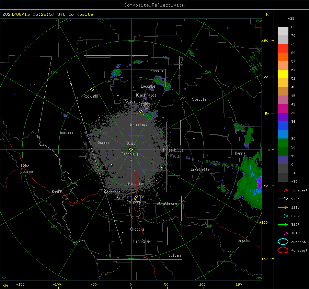Click the Drumheller town label

[x=201, y=169]
